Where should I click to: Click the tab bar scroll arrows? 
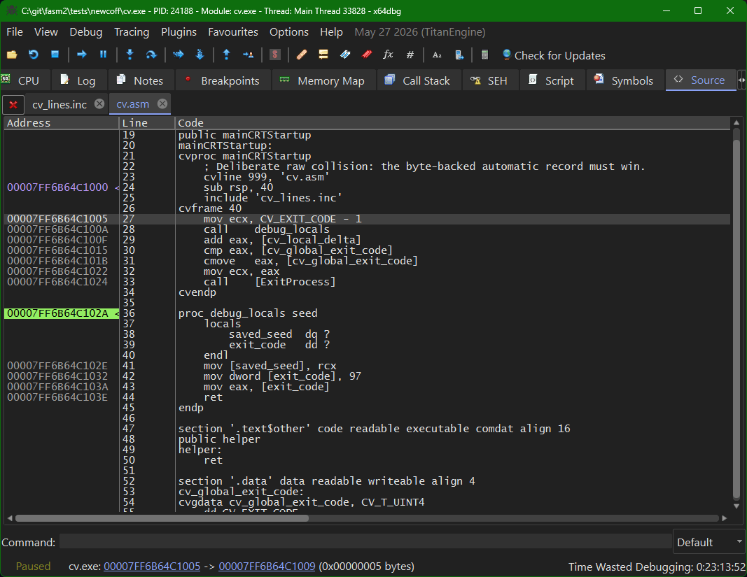[x=742, y=80]
